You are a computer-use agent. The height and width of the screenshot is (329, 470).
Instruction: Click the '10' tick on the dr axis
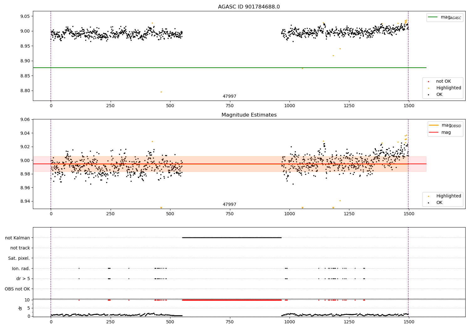point(27,300)
